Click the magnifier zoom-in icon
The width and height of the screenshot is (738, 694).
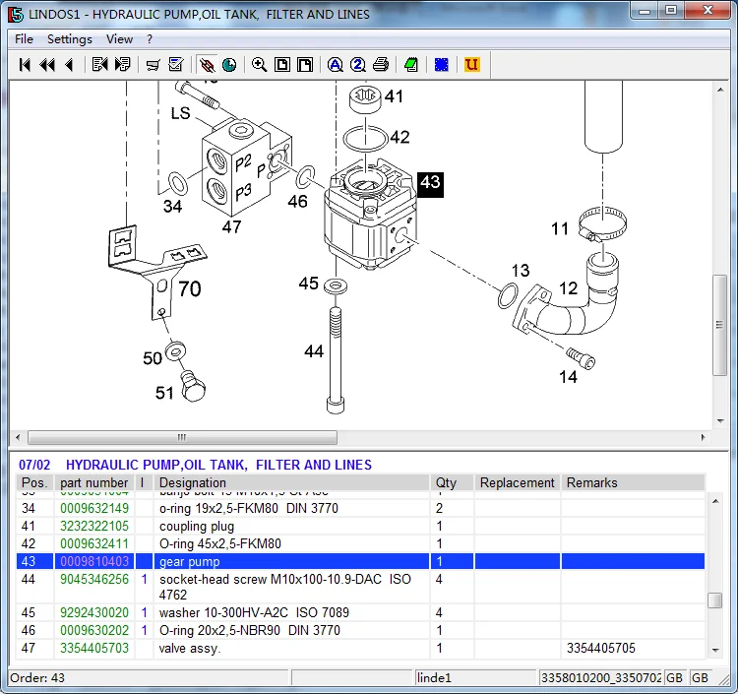(259, 65)
